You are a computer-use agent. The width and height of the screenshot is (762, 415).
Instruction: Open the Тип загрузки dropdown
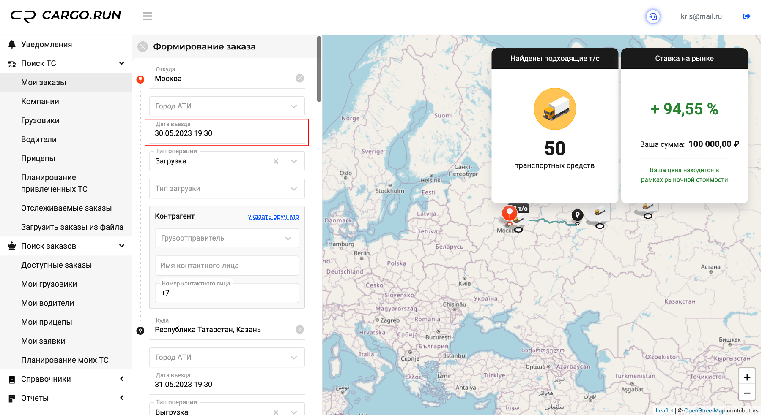click(227, 189)
